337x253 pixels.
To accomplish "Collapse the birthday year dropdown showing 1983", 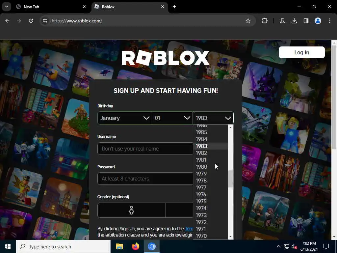I will point(213,118).
